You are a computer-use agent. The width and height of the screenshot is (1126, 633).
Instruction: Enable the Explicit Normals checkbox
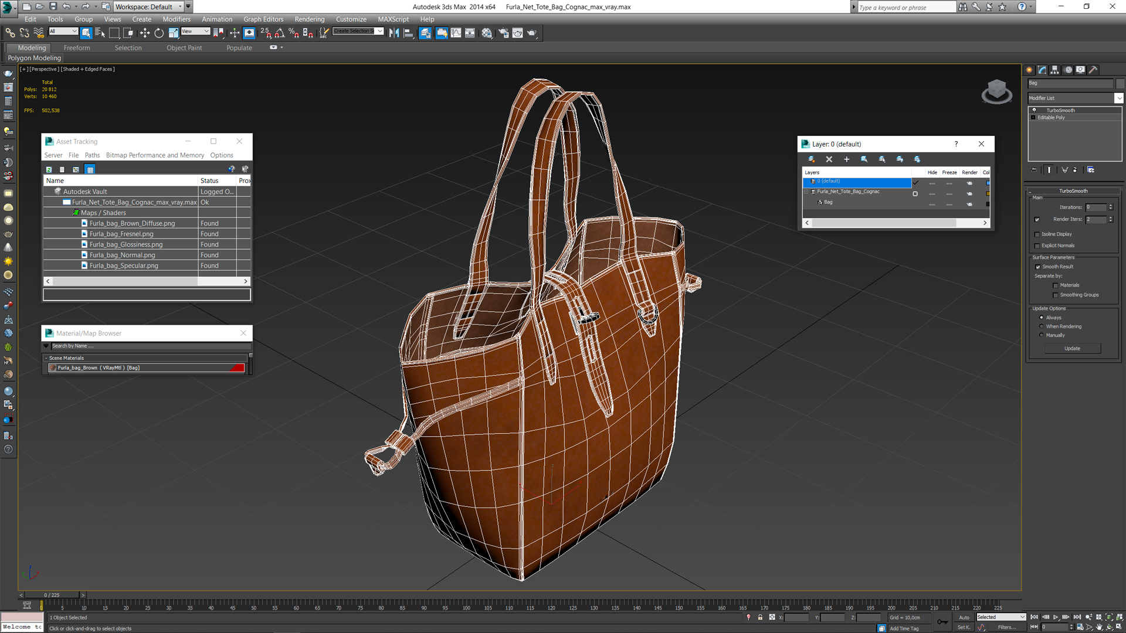click(1037, 246)
